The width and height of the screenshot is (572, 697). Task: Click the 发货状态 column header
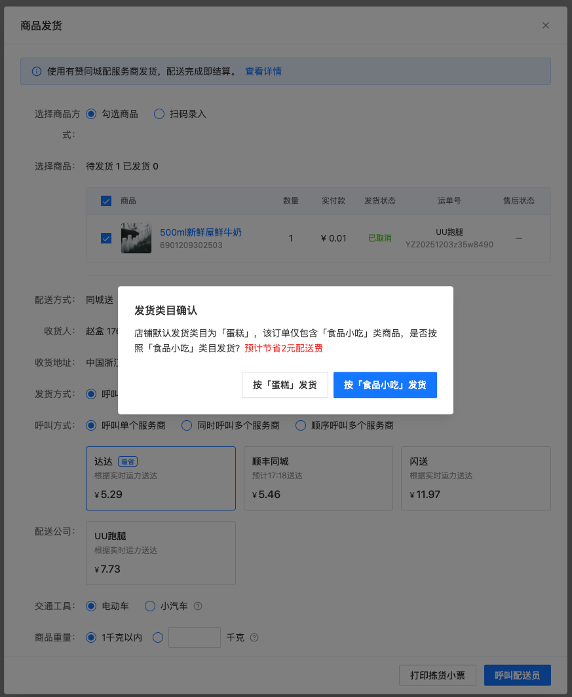(x=380, y=201)
